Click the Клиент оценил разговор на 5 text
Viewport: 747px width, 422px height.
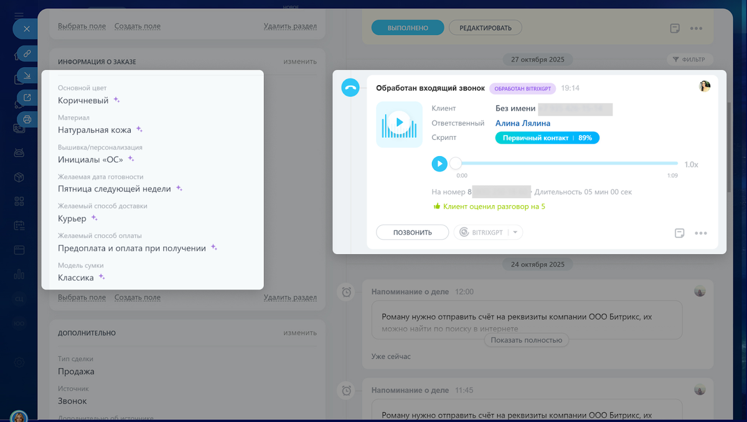(494, 206)
